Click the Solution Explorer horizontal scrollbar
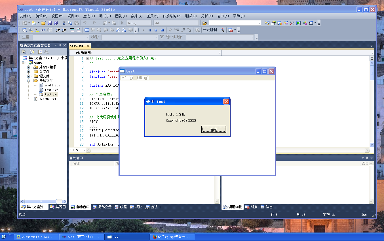Viewport: 384px width, 241px height. pos(43,201)
